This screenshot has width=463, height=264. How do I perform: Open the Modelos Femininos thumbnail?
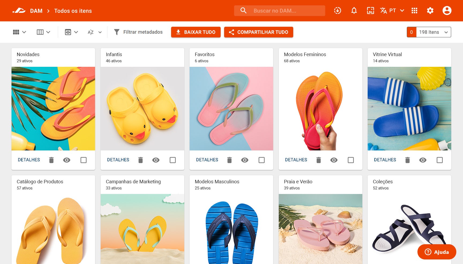(321, 108)
